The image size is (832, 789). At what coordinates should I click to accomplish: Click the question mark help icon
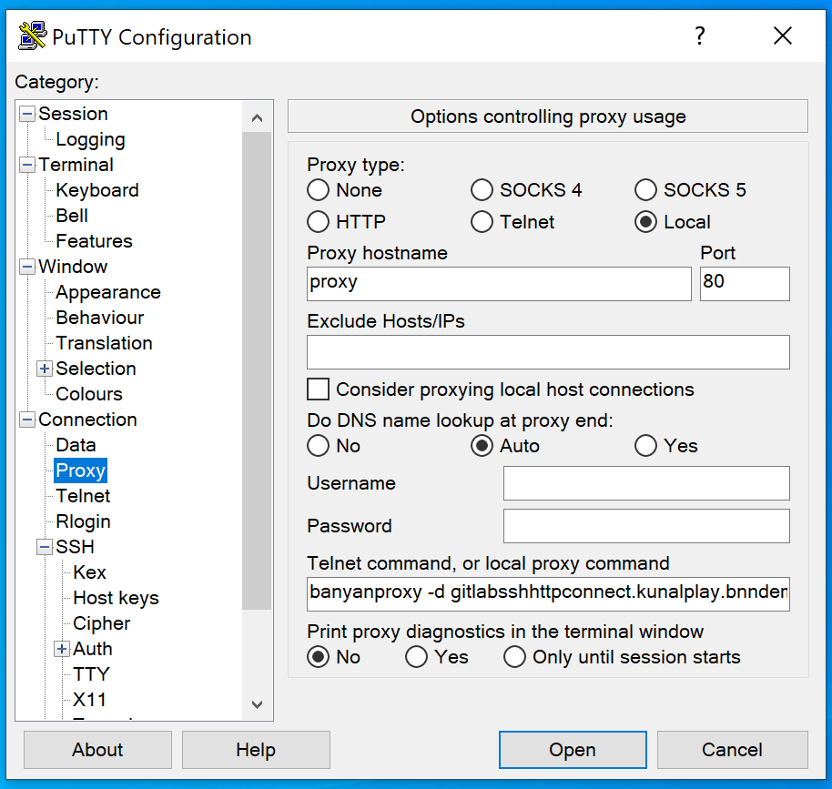point(699,36)
